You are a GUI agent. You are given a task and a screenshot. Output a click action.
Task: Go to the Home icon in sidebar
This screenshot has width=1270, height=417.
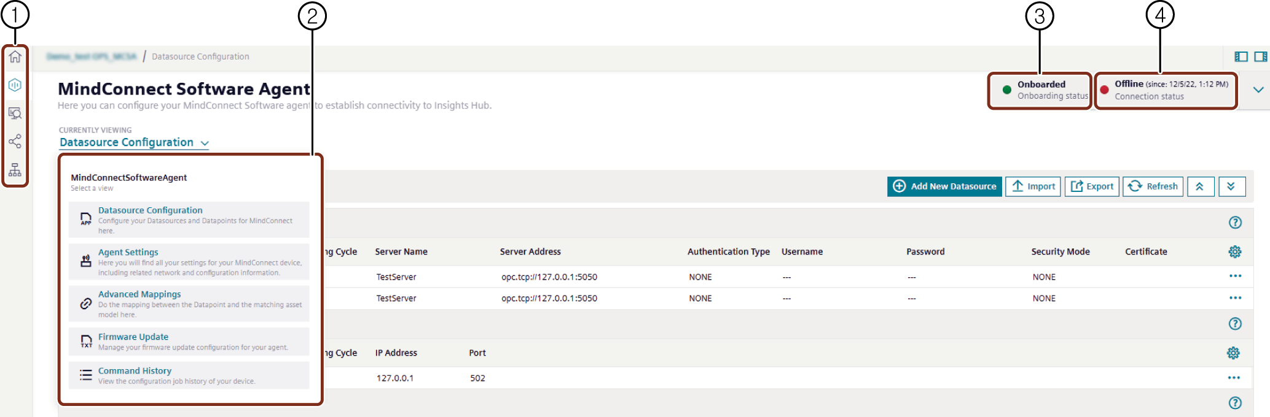point(15,56)
